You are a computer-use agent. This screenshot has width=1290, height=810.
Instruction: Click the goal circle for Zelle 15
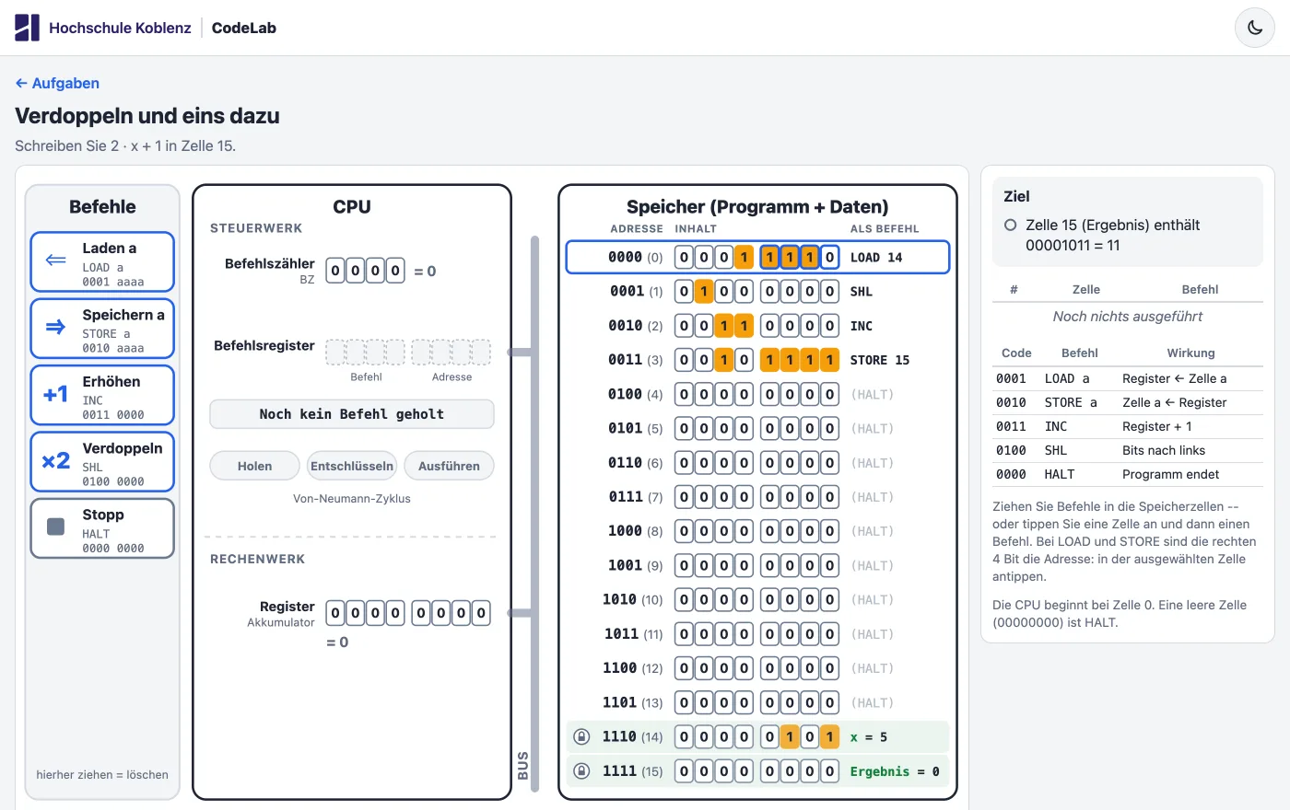click(1010, 225)
